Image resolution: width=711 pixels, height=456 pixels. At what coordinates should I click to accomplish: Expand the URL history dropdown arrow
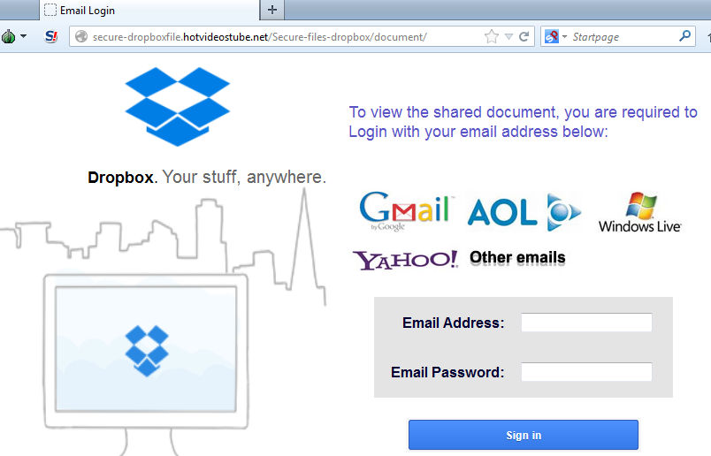pyautogui.click(x=508, y=37)
